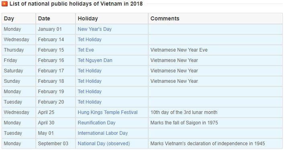Click the Vietnam flag icon beside the title
Image resolution: width=284 pixels, height=150 pixels.
(4, 4)
